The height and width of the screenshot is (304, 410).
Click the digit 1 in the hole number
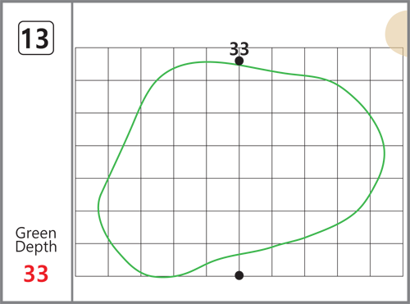[x=27, y=39]
